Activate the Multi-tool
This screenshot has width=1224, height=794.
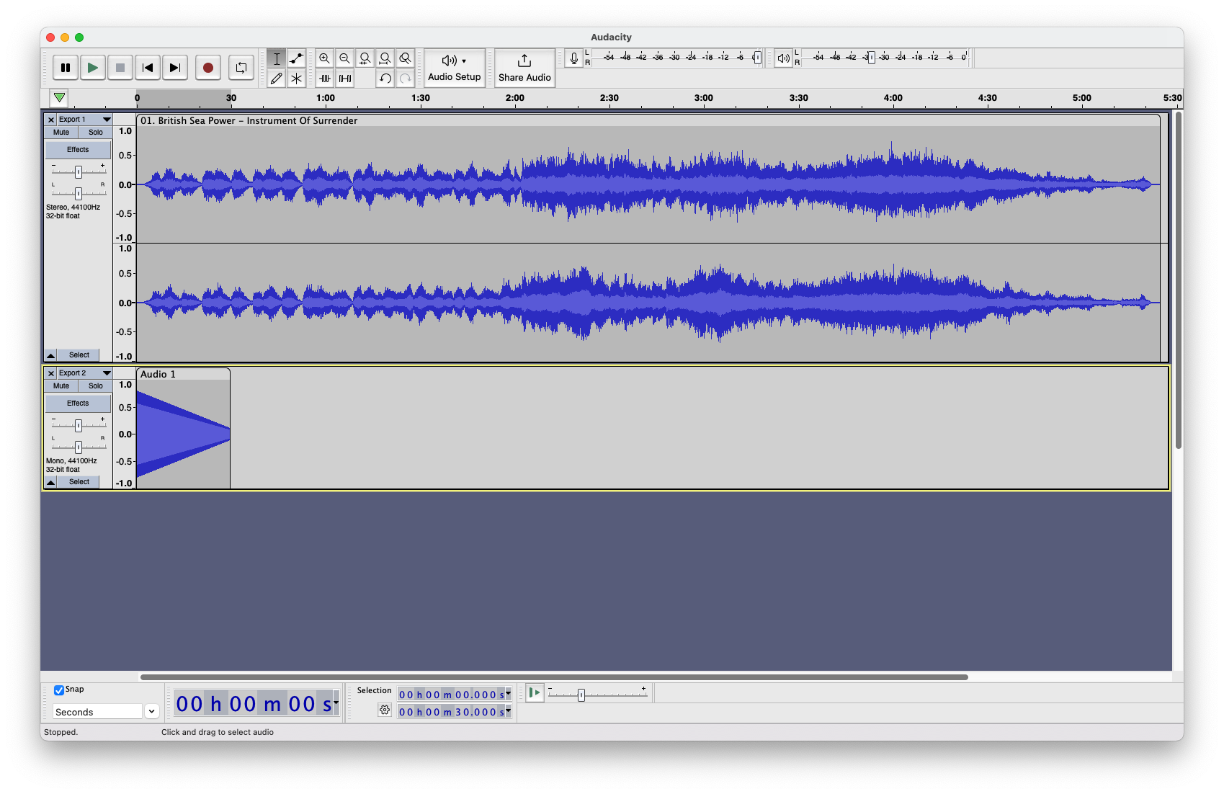click(296, 79)
